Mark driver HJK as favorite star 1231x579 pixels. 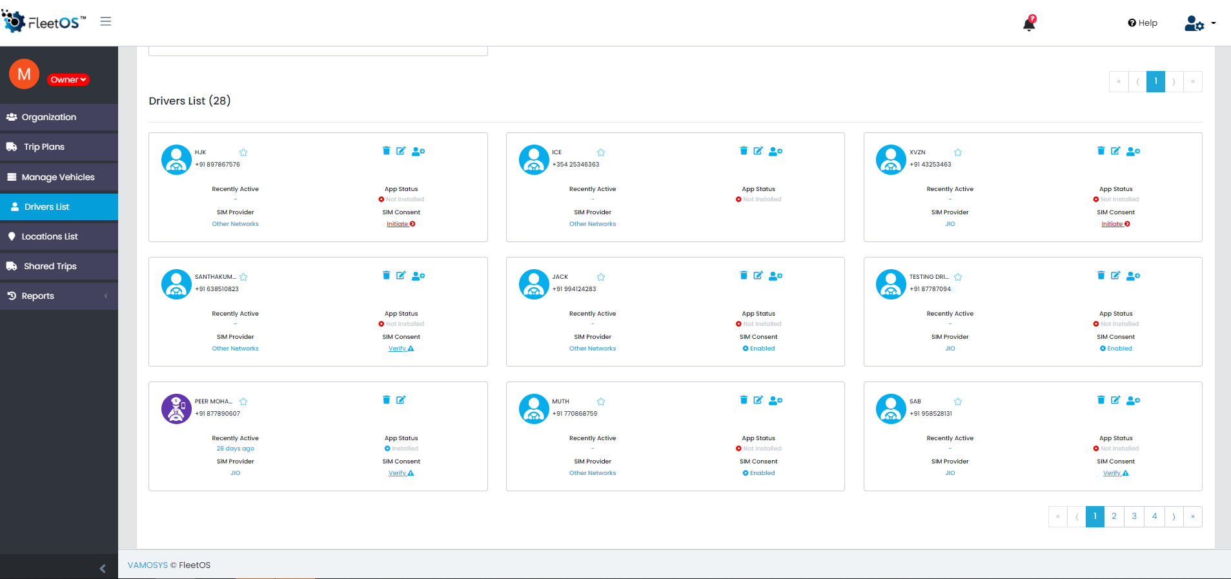(243, 152)
